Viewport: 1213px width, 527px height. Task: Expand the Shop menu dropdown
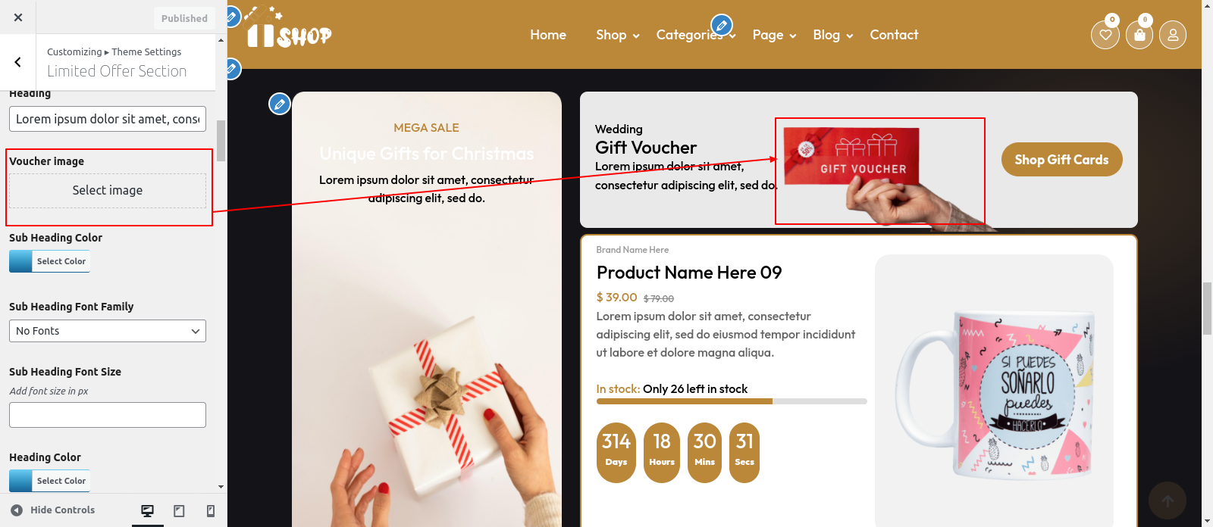click(x=618, y=35)
